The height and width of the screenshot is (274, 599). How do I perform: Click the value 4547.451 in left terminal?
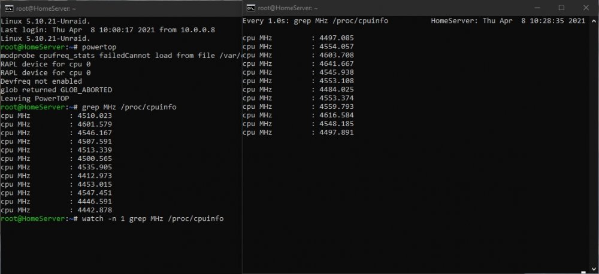click(95, 193)
